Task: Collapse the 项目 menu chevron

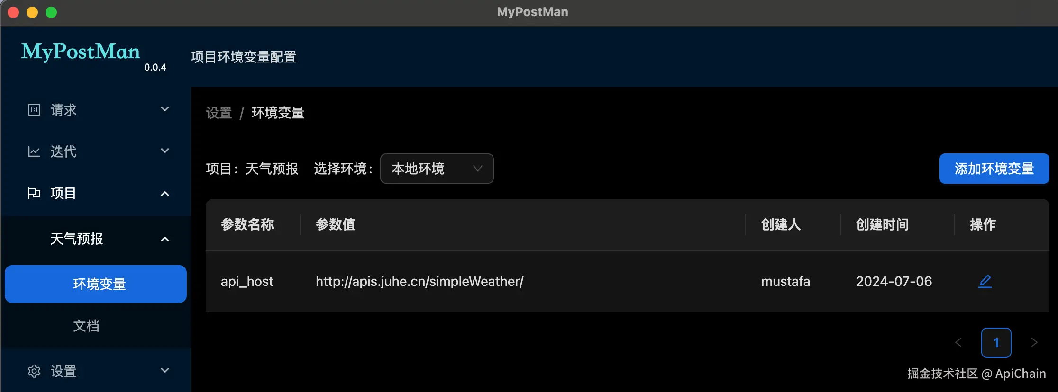Action: [165, 194]
